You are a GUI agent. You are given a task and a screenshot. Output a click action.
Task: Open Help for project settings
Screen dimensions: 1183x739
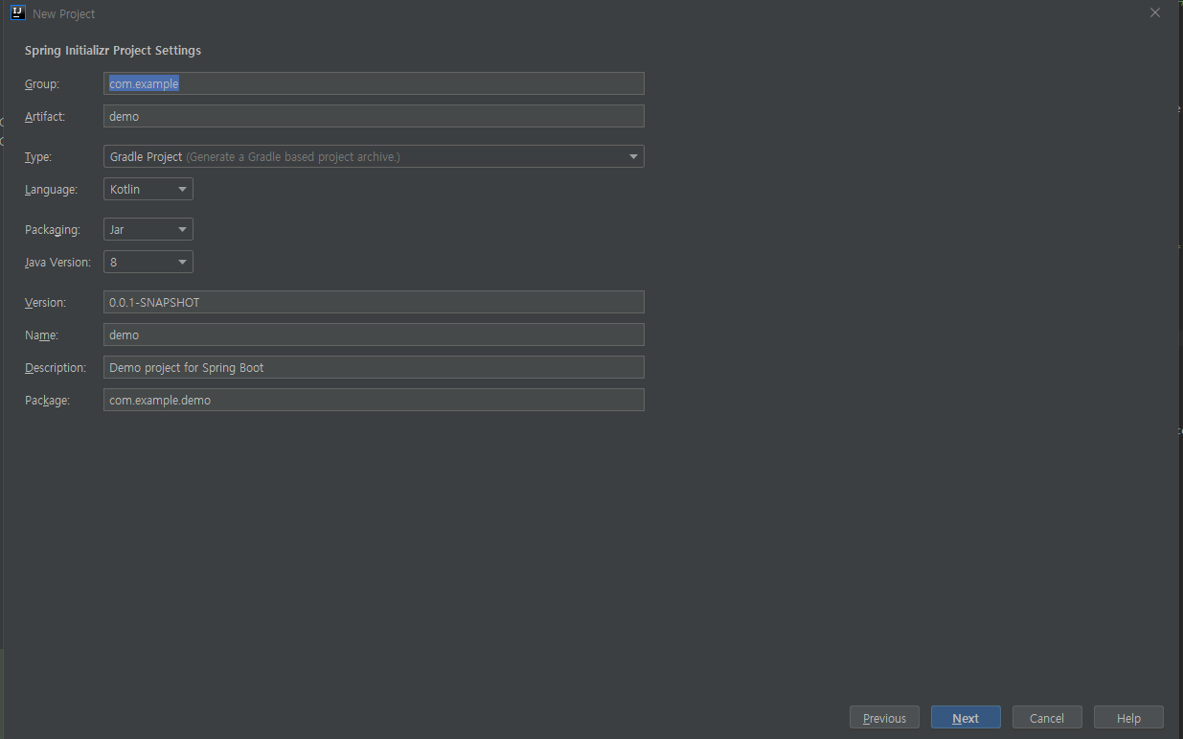(1128, 718)
